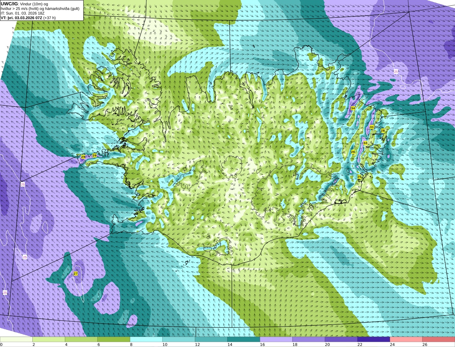Click the red legend swatch above 26 m/s
The height and width of the screenshot is (347, 455).
(x=439, y=340)
